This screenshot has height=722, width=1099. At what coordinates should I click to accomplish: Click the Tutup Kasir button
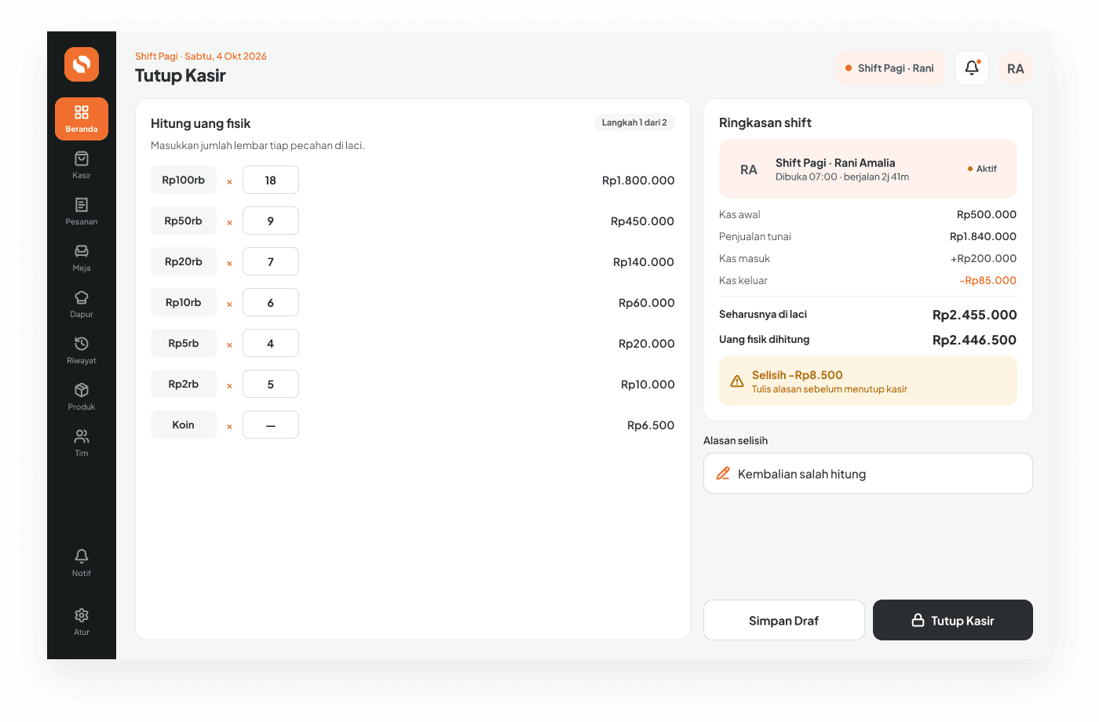953,620
